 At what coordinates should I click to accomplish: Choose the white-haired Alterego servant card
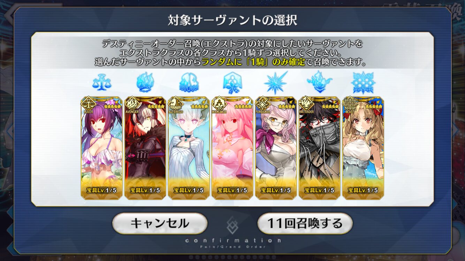189,148
